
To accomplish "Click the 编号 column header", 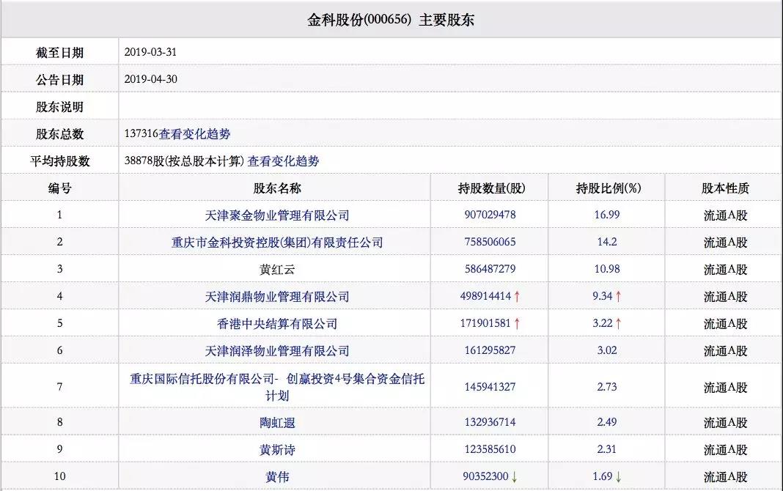I will point(59,188).
